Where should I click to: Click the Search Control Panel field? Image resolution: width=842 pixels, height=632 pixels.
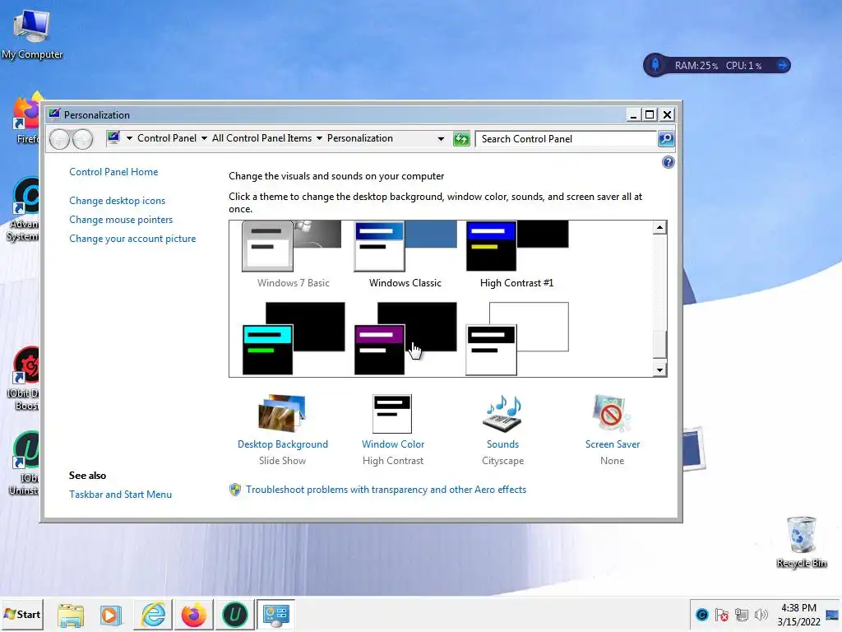[x=566, y=138]
